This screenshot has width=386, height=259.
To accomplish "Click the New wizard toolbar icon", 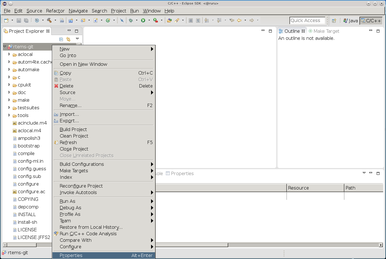I will 6,20.
